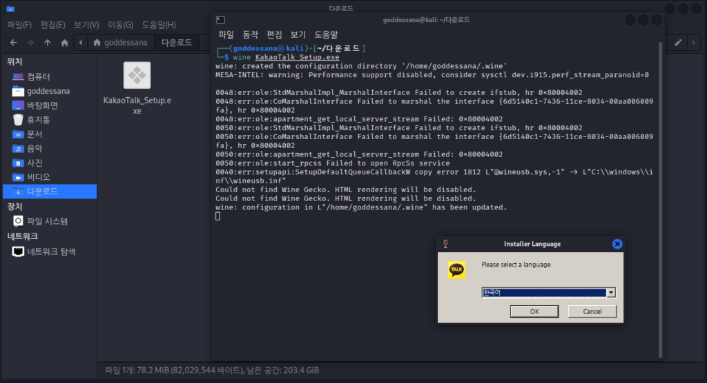The image size is (707, 383).
Task: Click 'KakaoTalk_Setup.exe' in terminal command
Action: point(297,57)
